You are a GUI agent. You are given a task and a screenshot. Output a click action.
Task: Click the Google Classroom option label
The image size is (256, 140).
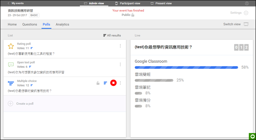click(151, 62)
